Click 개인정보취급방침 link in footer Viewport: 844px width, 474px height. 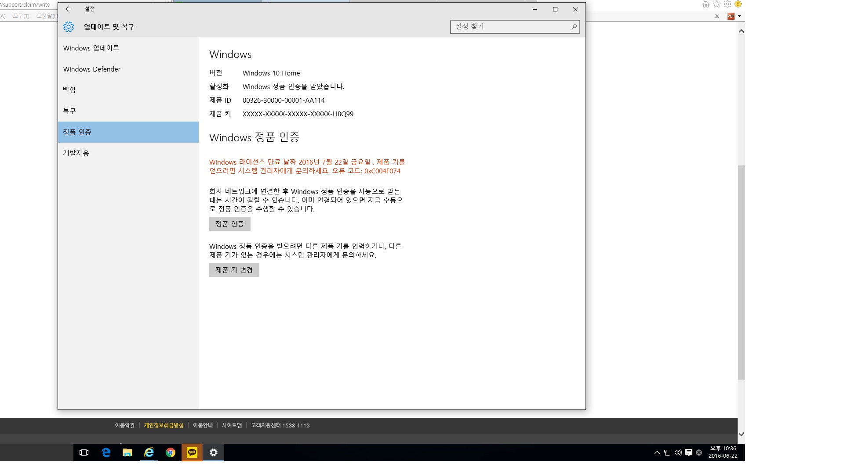(x=164, y=425)
